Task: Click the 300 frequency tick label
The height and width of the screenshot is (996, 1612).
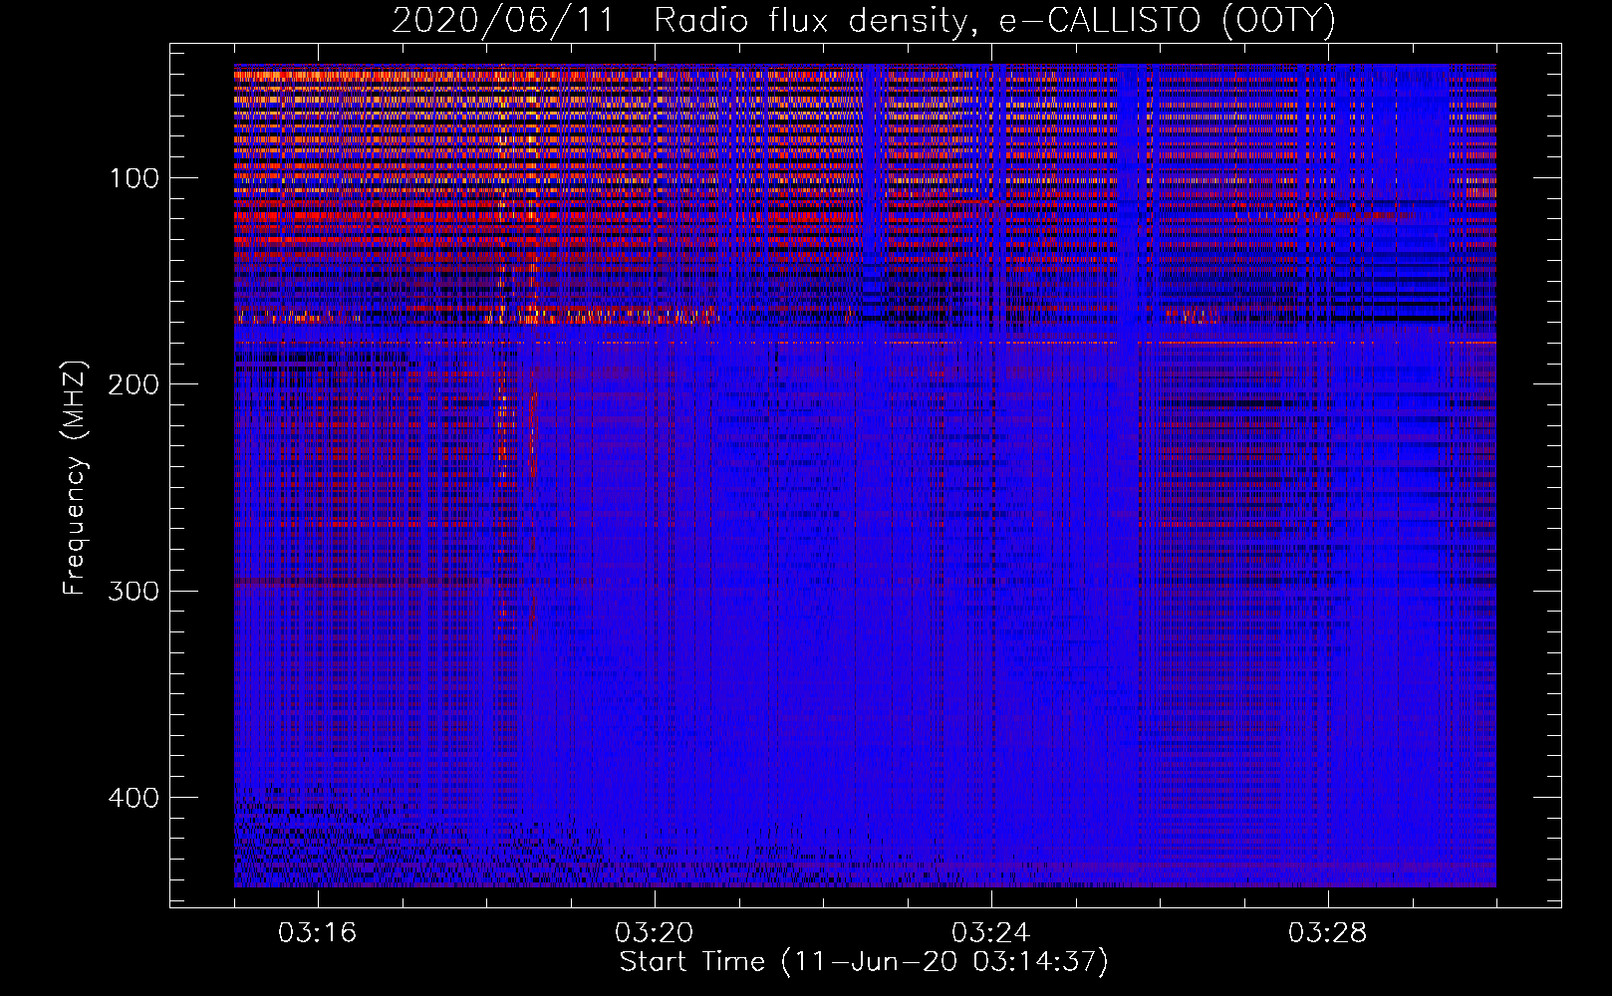Action: point(134,591)
